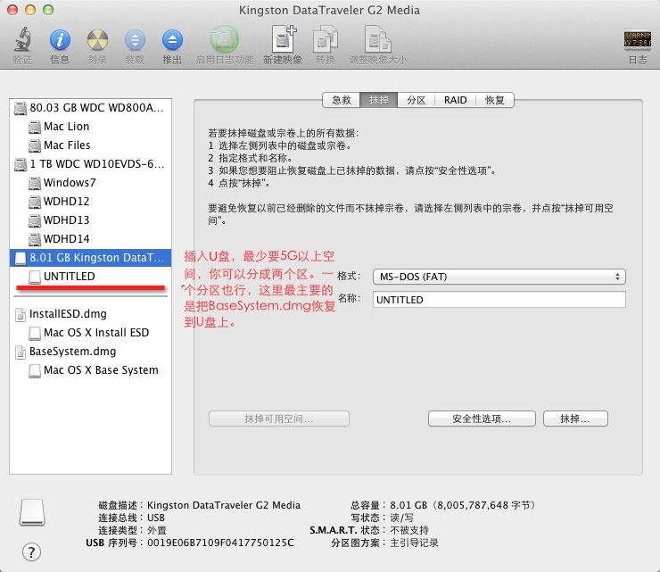Screen dimensions: 660x572
Task: Click the partition scheme value 主引导记录
Action: pyautogui.click(x=414, y=543)
